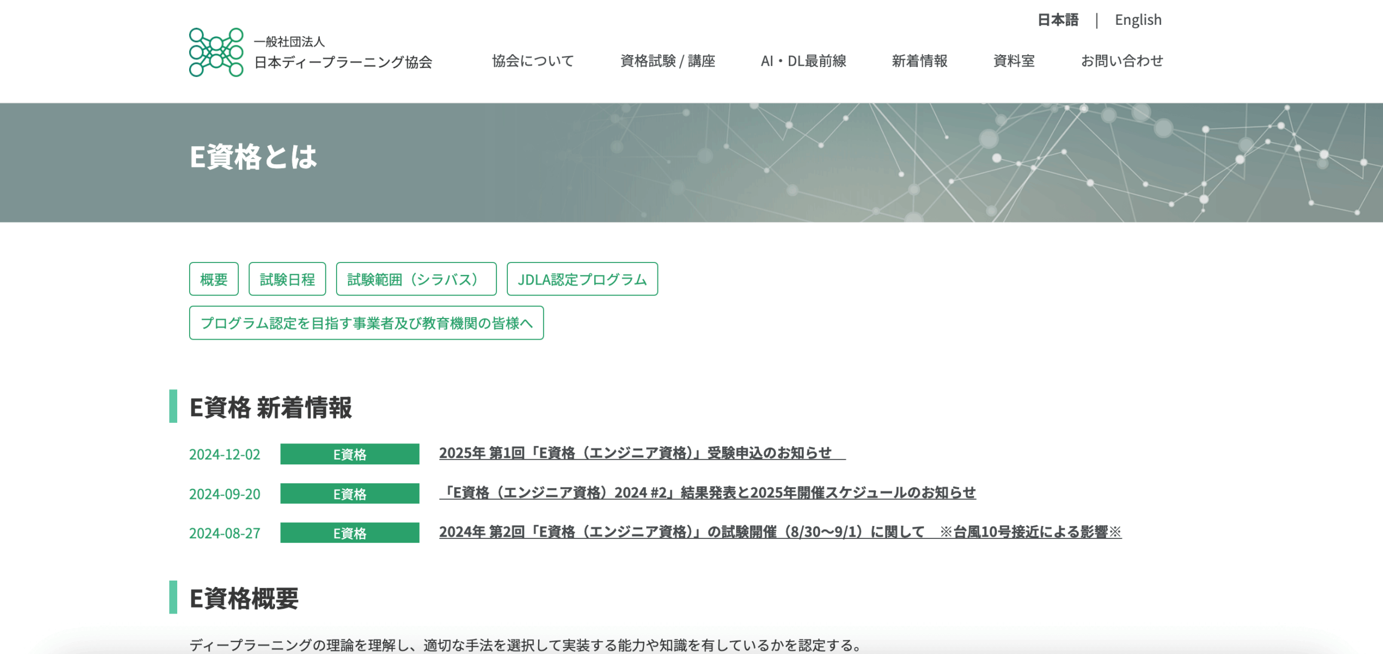Open 試験範囲（シラバス）anchor button
Screen dimensions: 1383x654
tap(416, 279)
